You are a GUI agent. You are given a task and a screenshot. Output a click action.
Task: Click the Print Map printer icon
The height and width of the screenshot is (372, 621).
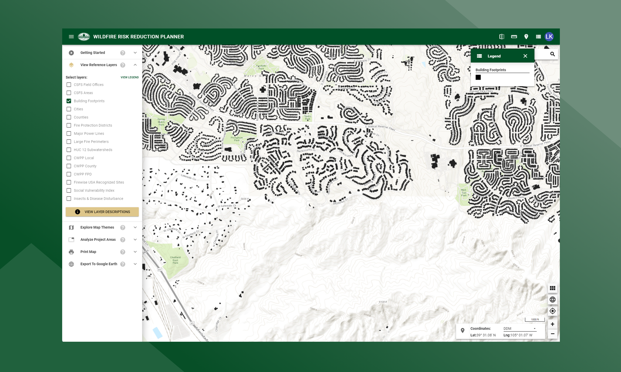[x=71, y=252]
